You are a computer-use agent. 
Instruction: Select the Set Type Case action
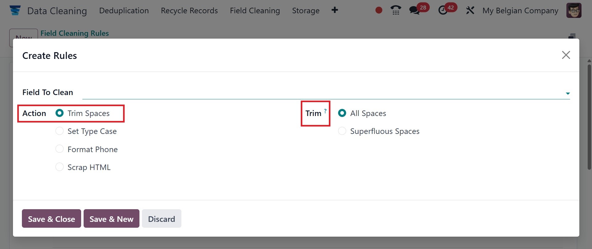tap(60, 131)
